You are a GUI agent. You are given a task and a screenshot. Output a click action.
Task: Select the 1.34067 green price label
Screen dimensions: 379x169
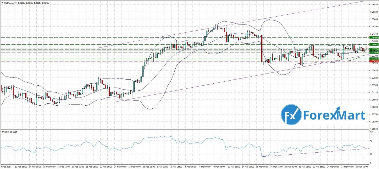374,44
